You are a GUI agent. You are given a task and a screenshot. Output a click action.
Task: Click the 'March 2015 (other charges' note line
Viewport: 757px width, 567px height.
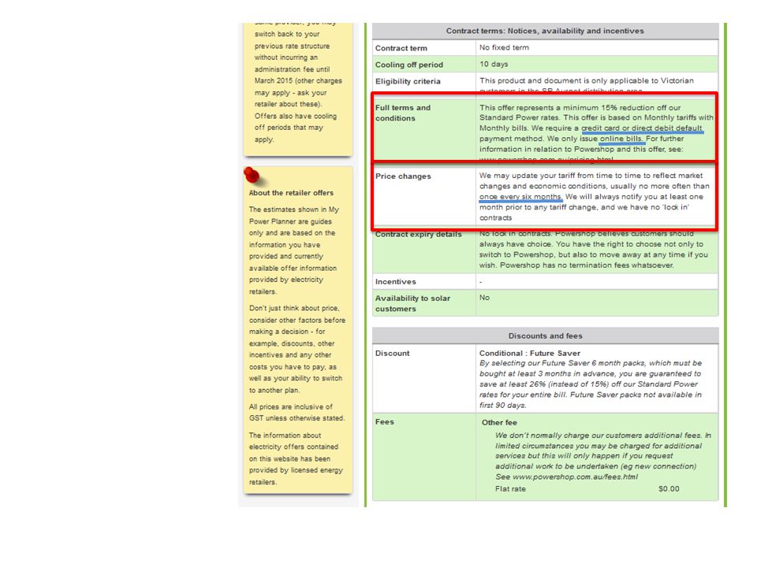tap(298, 81)
